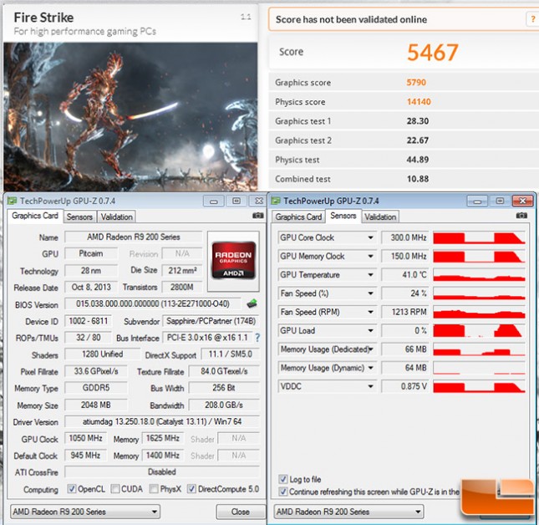539x525 pixels.
Task: Click the Name field AMD Radeon R9 200 Series
Action: click(x=134, y=237)
